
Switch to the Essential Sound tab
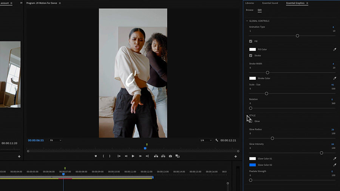pyautogui.click(x=270, y=3)
